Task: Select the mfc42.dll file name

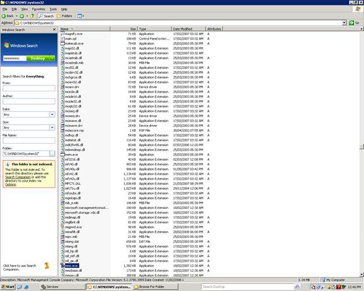Action: point(71,174)
